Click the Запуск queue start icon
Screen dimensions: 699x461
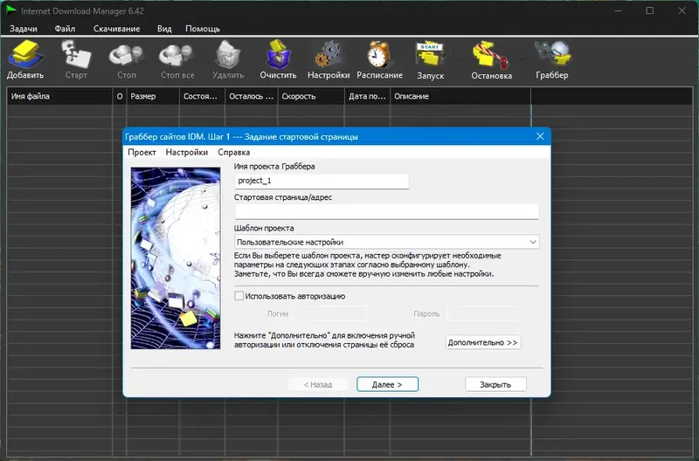point(430,59)
